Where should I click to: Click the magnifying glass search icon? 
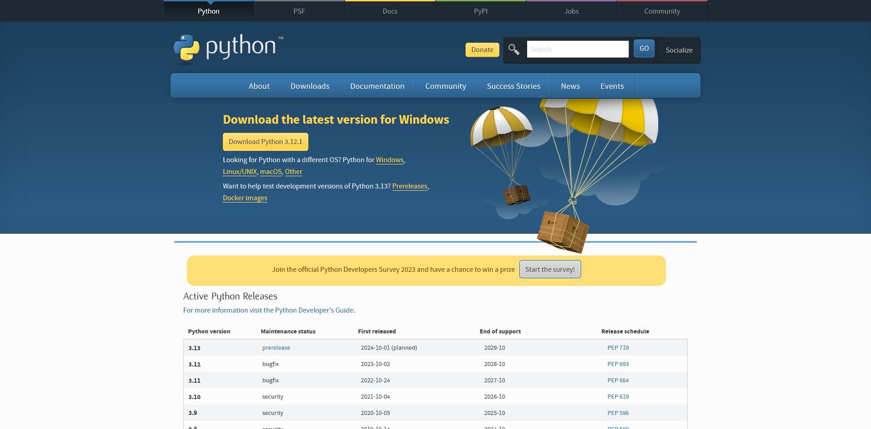(514, 49)
